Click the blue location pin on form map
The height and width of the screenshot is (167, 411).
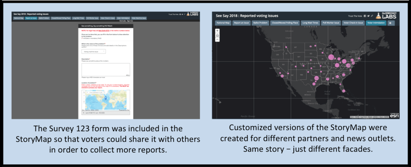click(x=105, y=98)
